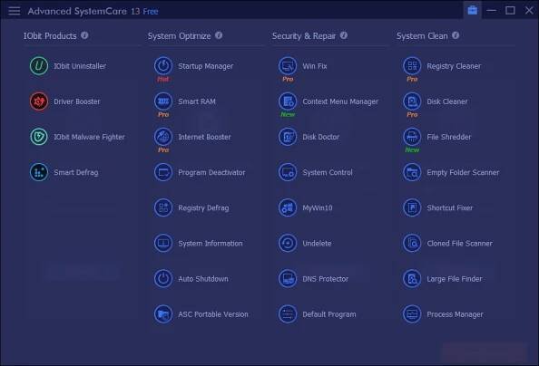Open Shortcut Fixer icon
This screenshot has width=539, height=366.
(412, 207)
